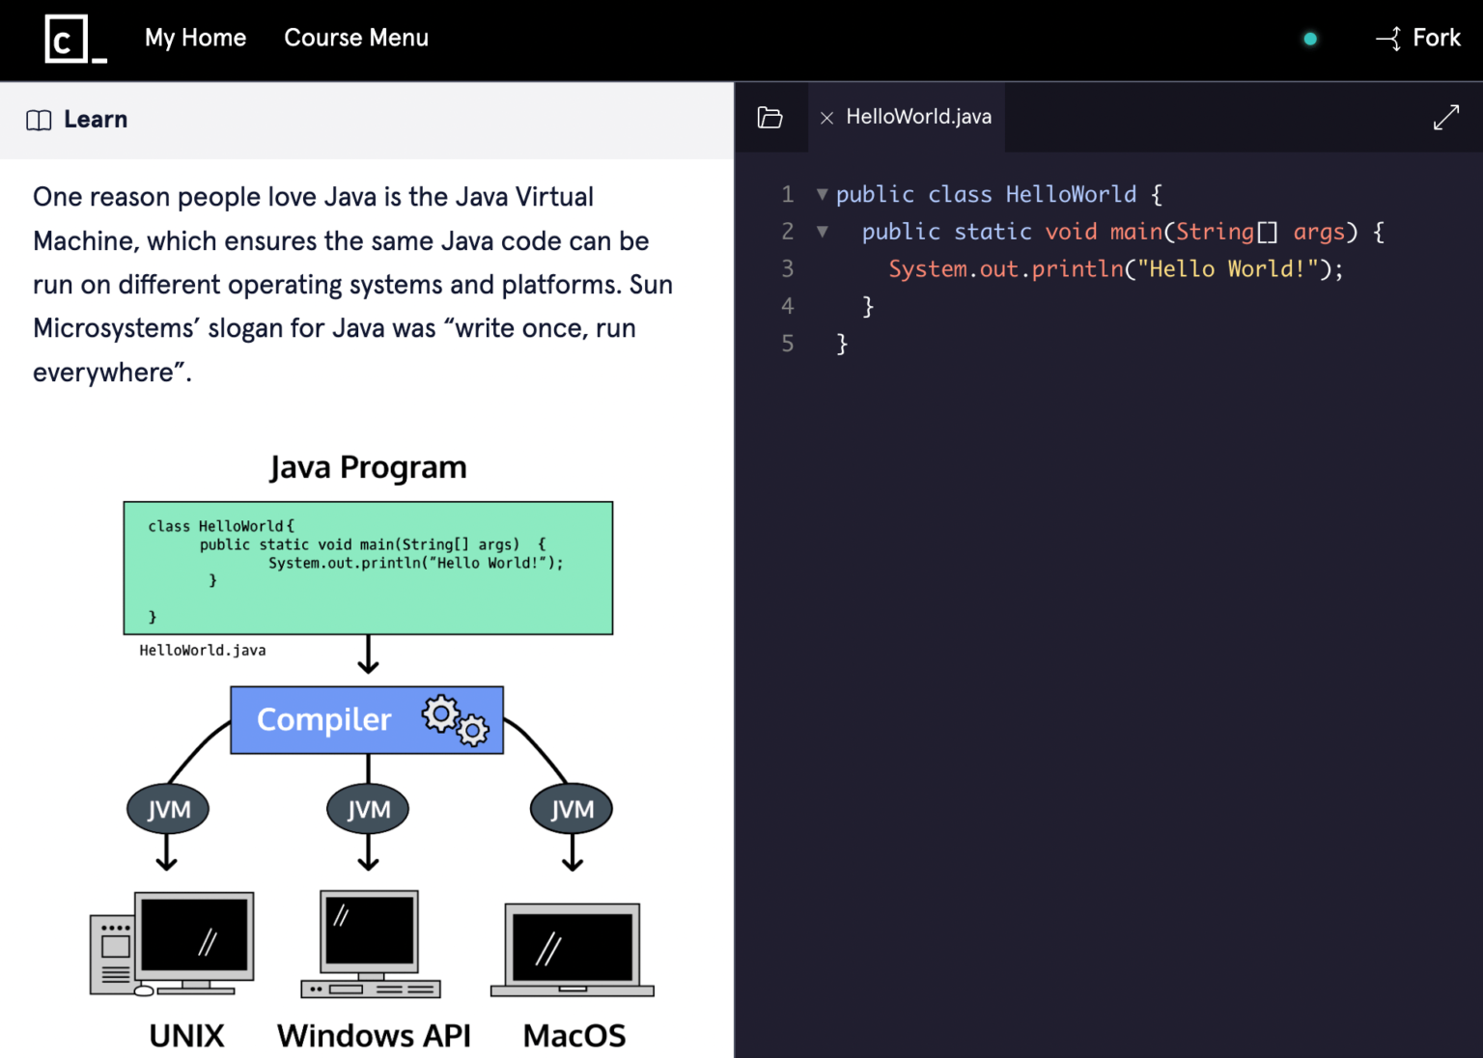Click the MacOS laptop illustration
Viewport: 1483px width, 1058px height.
click(573, 950)
